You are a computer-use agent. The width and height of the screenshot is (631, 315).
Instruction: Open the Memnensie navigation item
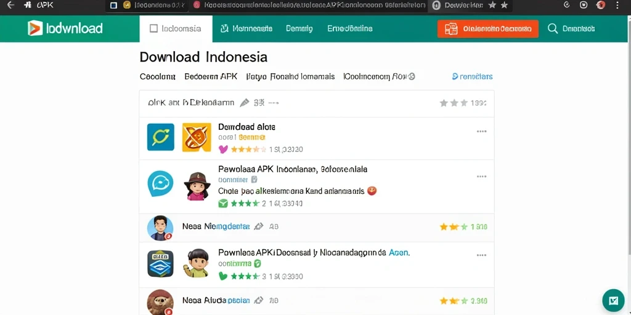(x=246, y=28)
